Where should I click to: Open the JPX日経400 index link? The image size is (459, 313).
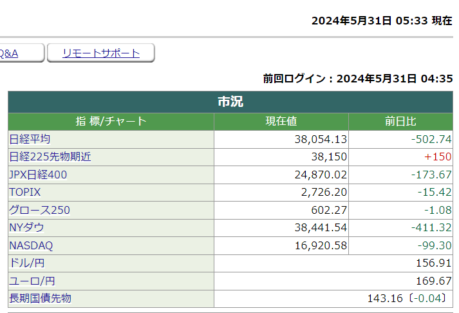38,175
